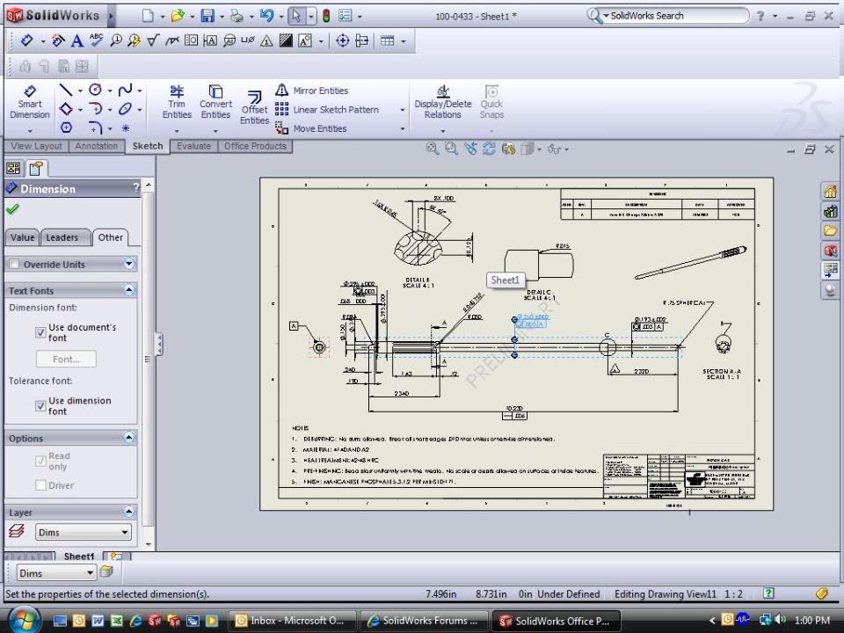Click the Move Entities tool
Screen dimensions: 844x633
pos(311,128)
